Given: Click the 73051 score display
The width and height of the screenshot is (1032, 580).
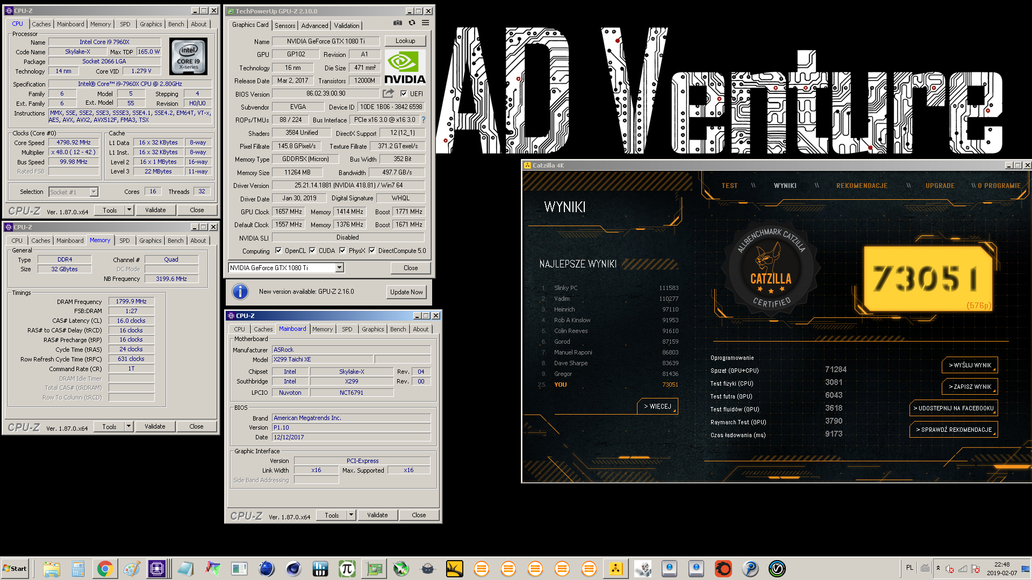Looking at the screenshot, I should coord(927,279).
